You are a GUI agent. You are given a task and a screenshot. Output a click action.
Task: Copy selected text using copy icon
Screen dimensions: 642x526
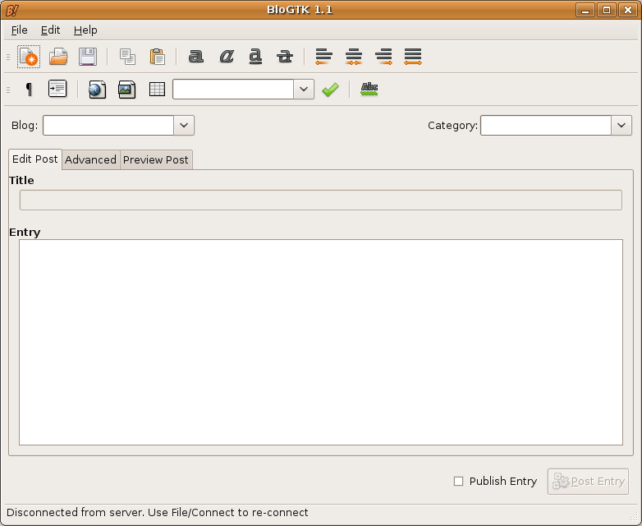pos(127,57)
